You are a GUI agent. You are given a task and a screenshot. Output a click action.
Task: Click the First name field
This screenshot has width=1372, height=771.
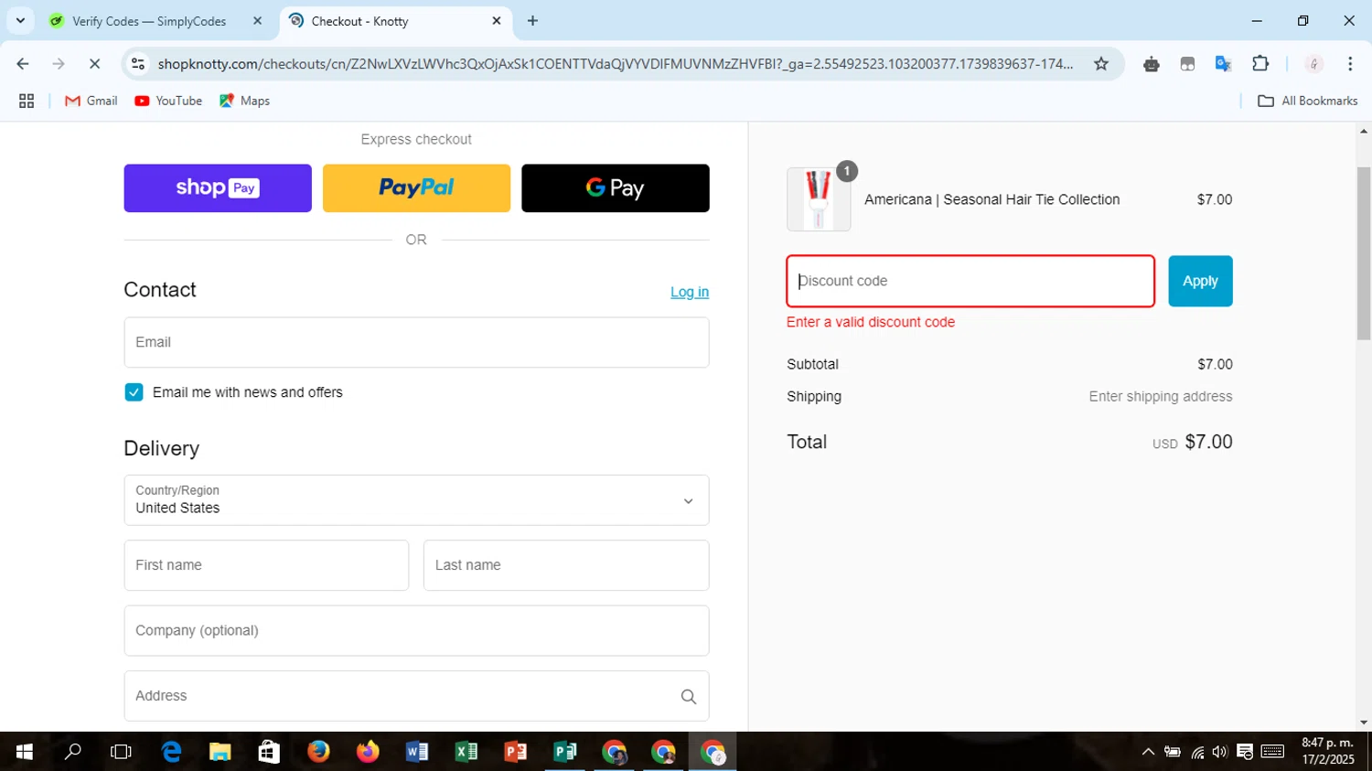266,565
